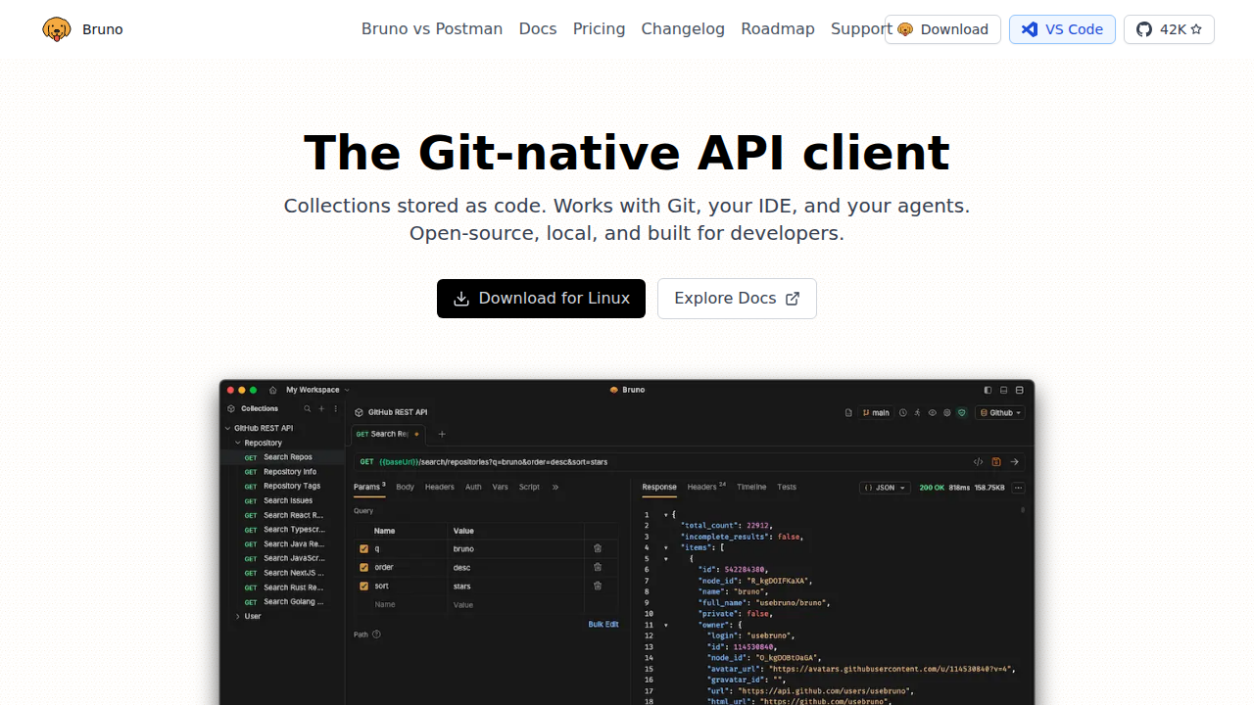Delete the 'order' query parameter with trash icon
Viewport: 1254px width, 705px height.
598,567
